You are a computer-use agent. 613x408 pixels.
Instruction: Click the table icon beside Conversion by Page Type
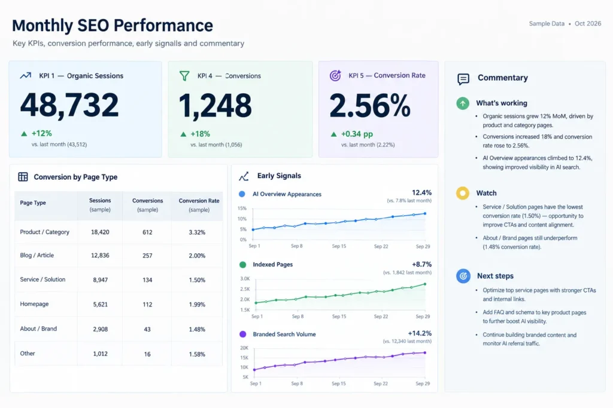pyautogui.click(x=23, y=177)
